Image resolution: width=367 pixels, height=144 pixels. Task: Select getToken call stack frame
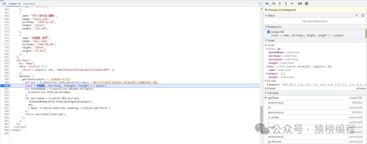click(315, 98)
